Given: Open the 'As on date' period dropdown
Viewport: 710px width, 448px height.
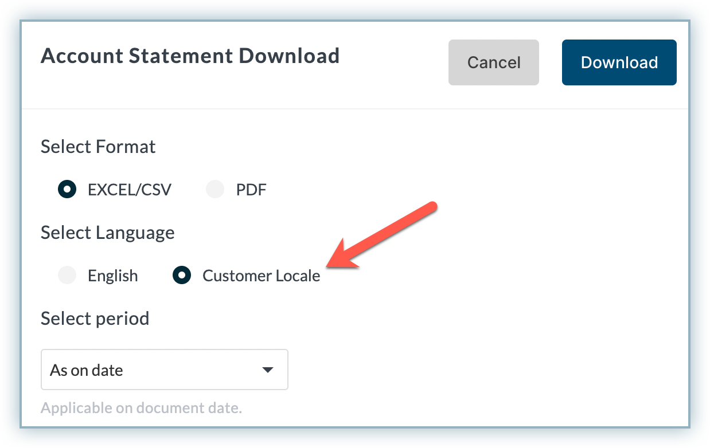Looking at the screenshot, I should (165, 370).
